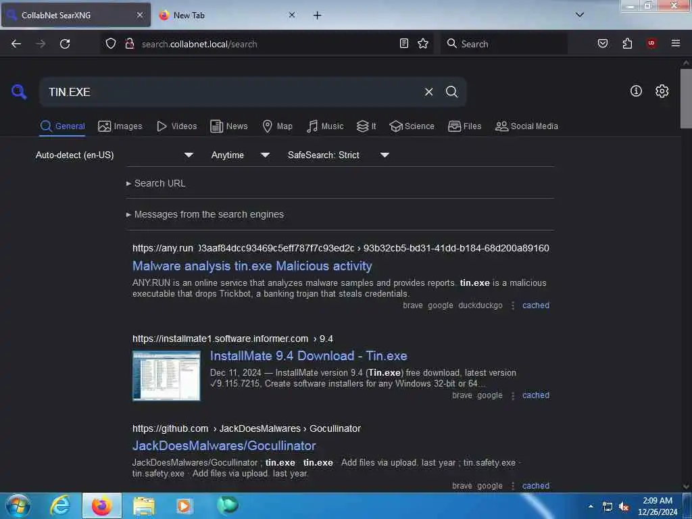Go back with the browser back arrow
This screenshot has height=519, width=692.
pos(16,44)
